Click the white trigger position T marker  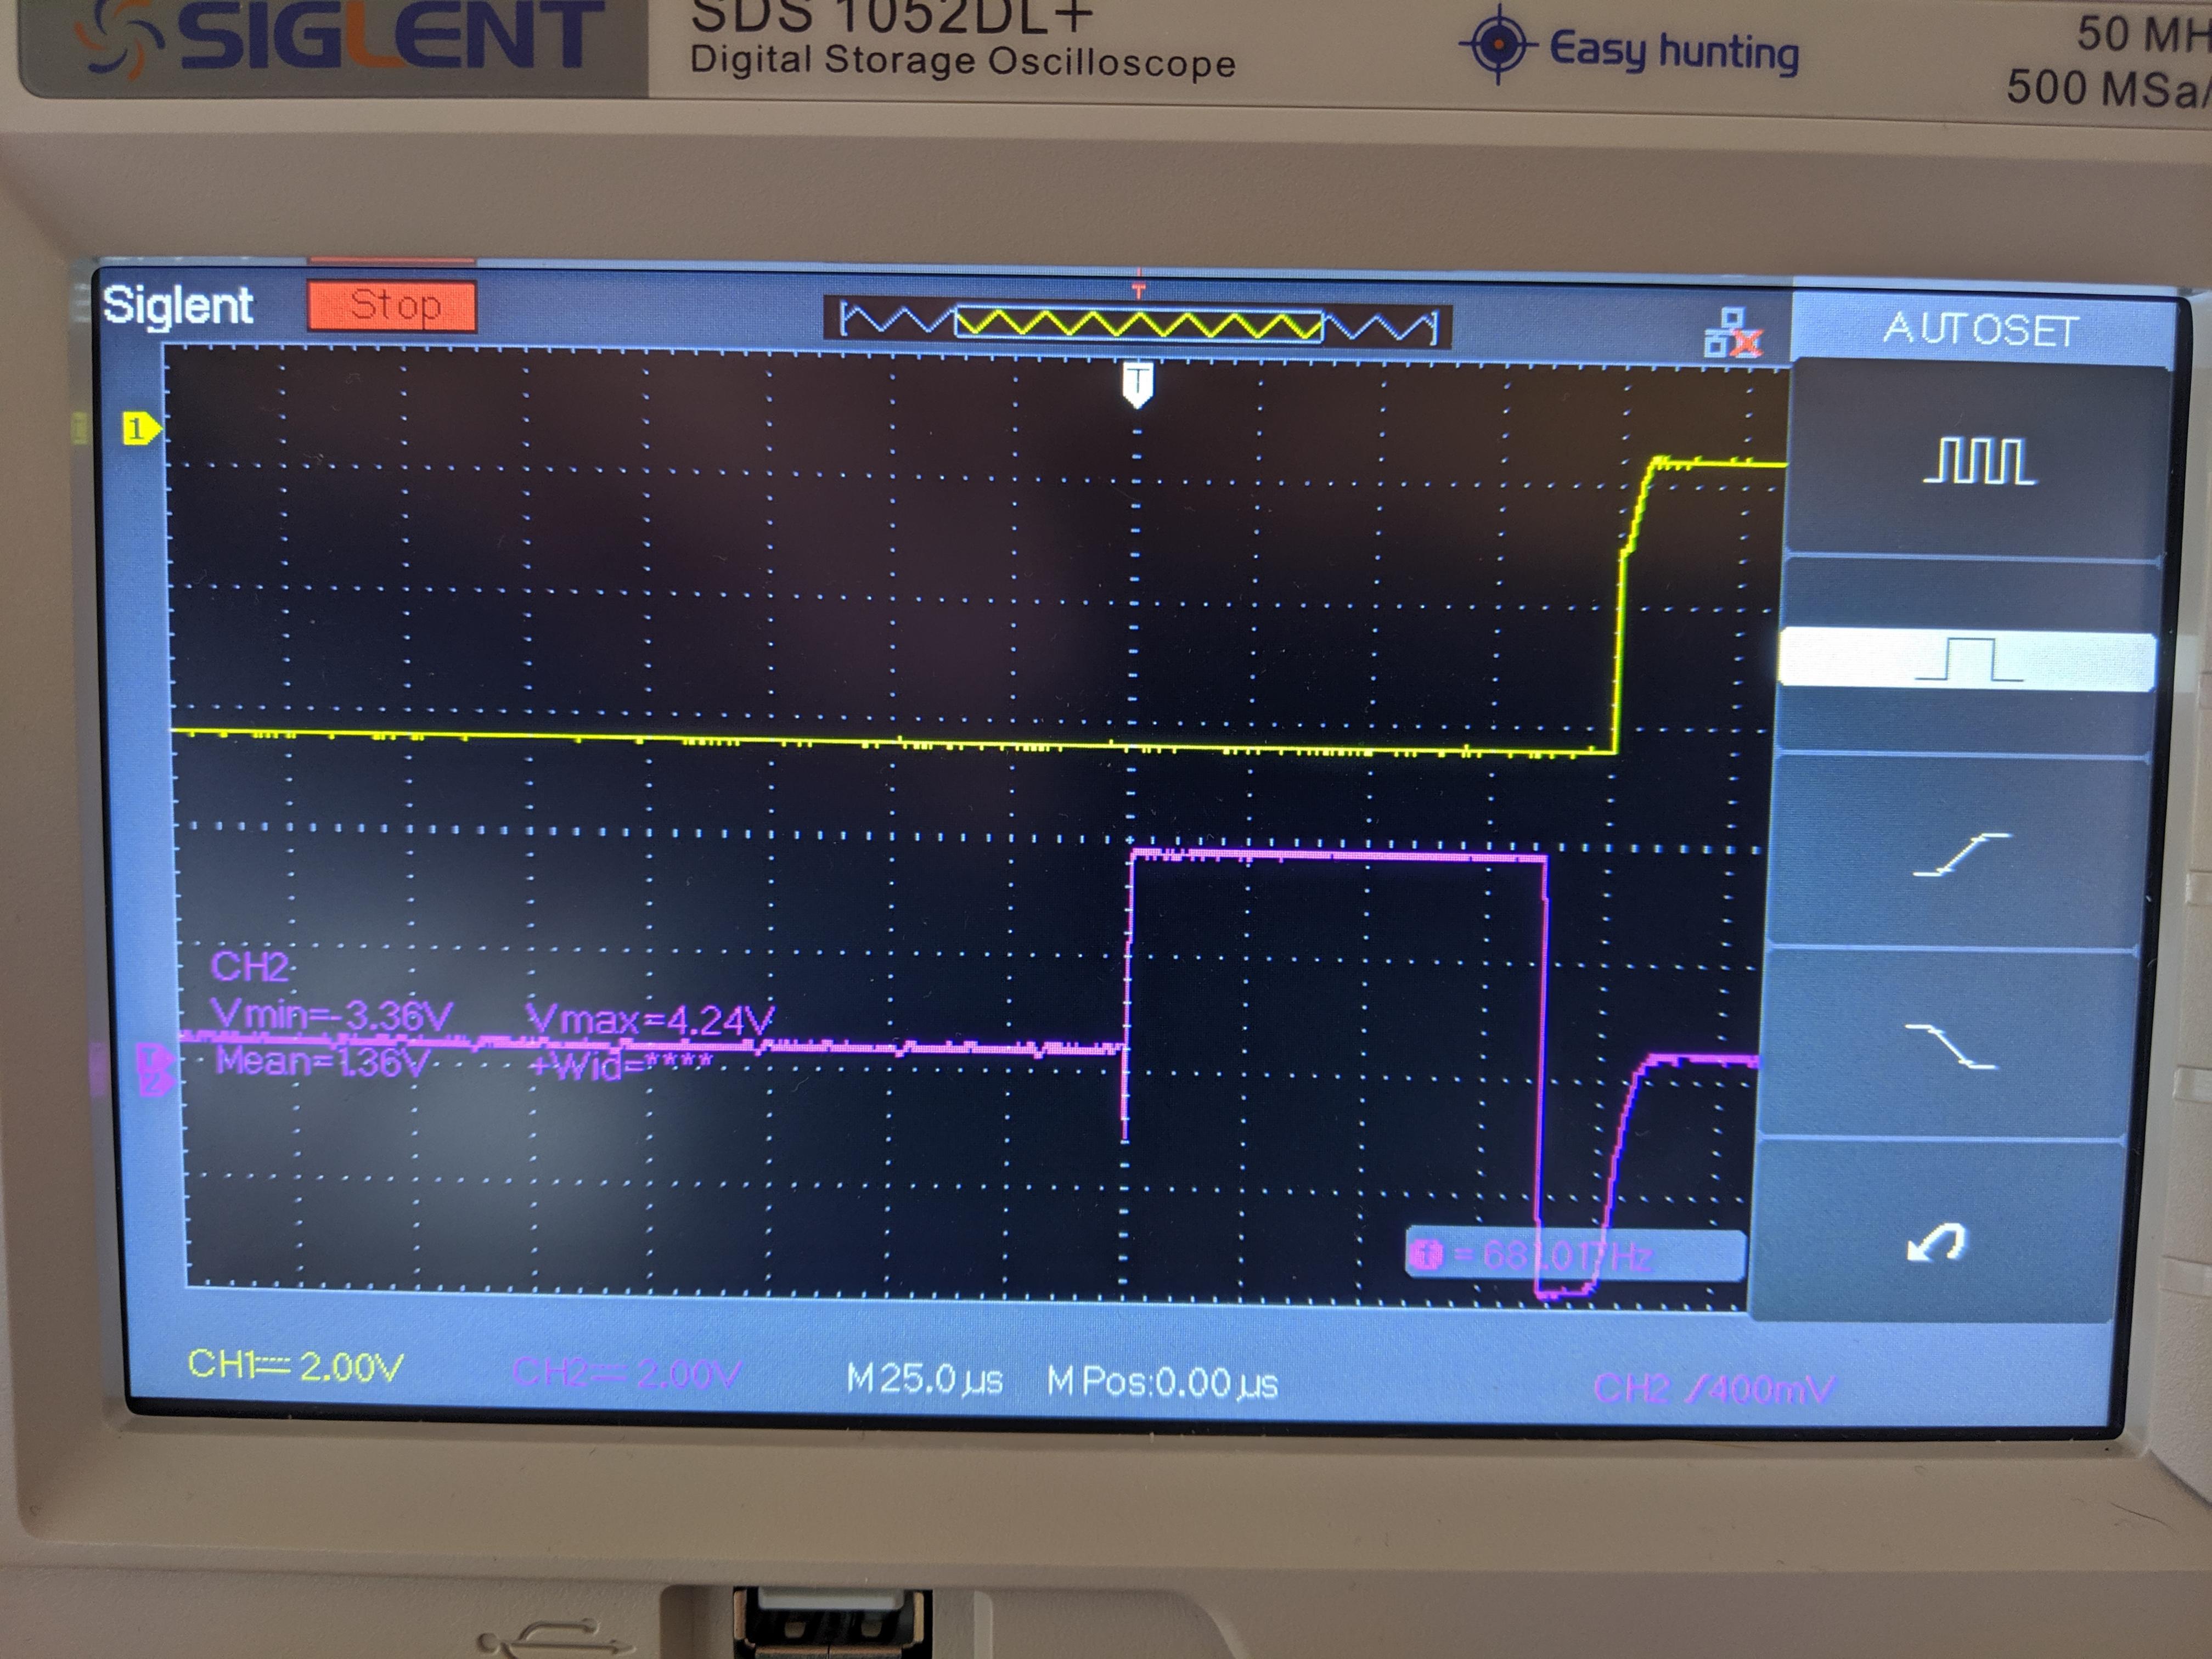click(1137, 384)
